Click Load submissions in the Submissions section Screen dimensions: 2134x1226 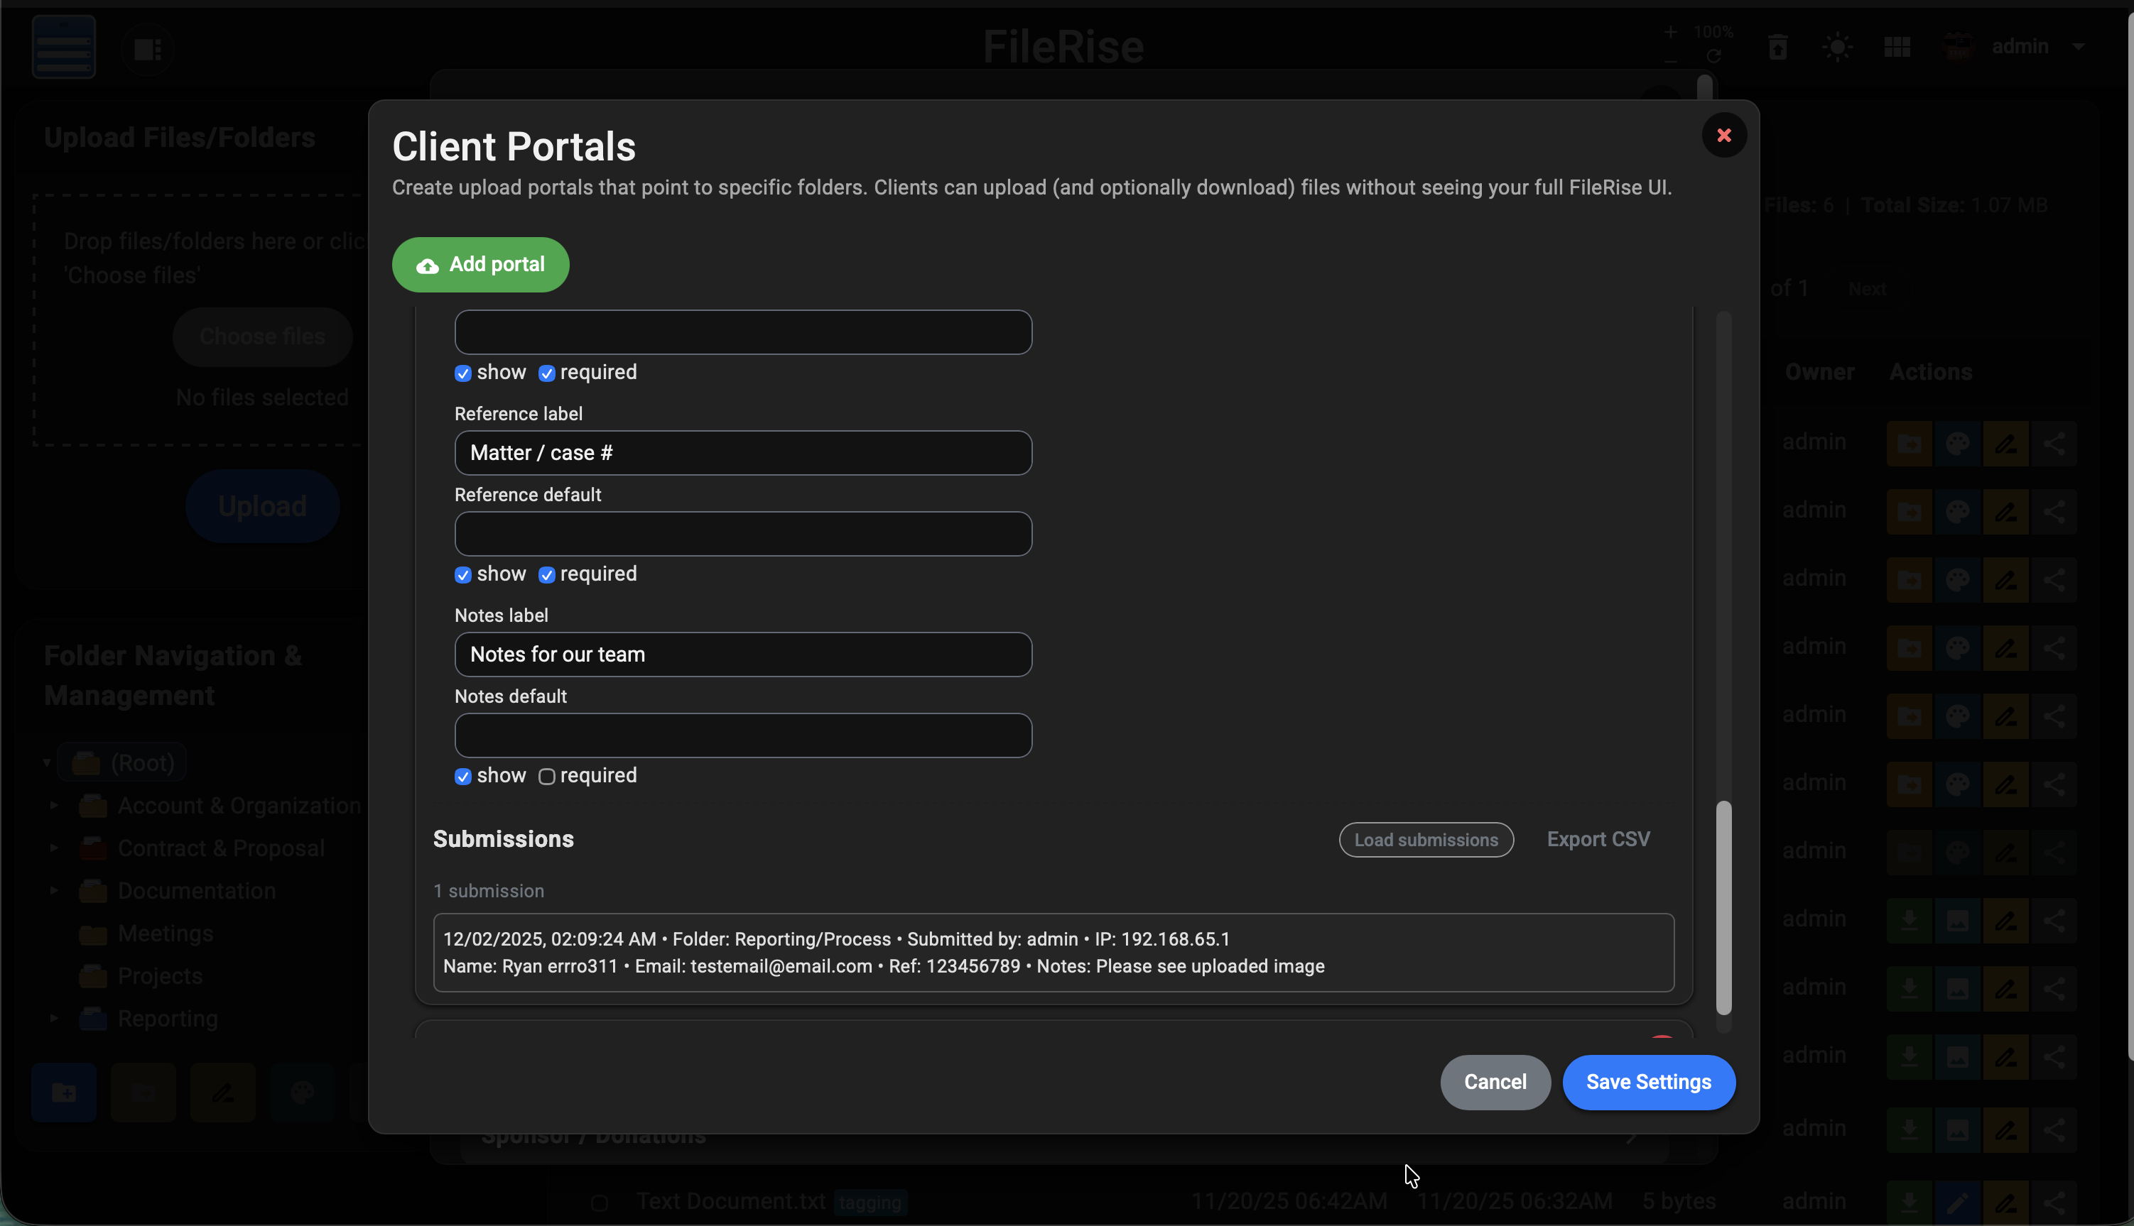(1426, 840)
